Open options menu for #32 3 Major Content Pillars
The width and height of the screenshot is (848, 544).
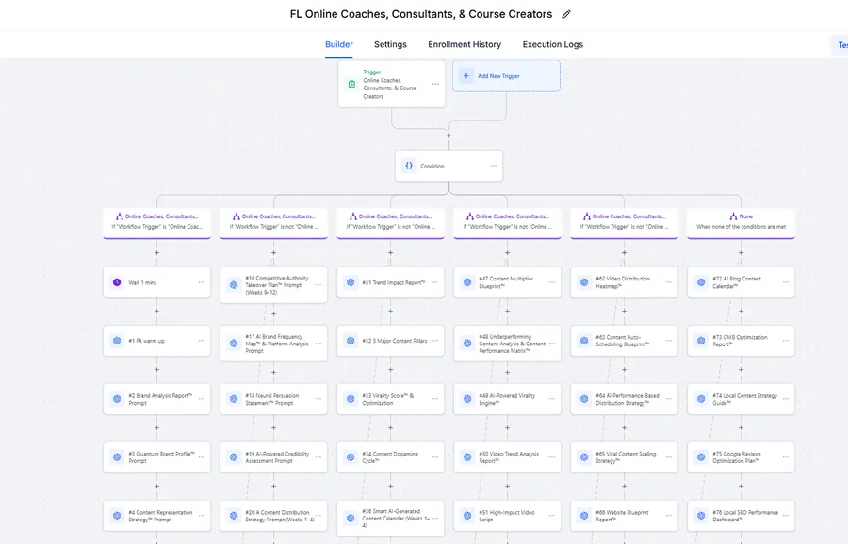434,341
